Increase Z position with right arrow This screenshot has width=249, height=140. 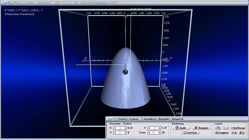point(125,133)
